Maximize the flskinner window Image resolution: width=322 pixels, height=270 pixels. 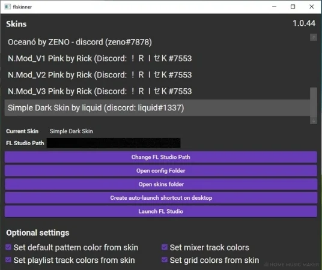pos(293,7)
